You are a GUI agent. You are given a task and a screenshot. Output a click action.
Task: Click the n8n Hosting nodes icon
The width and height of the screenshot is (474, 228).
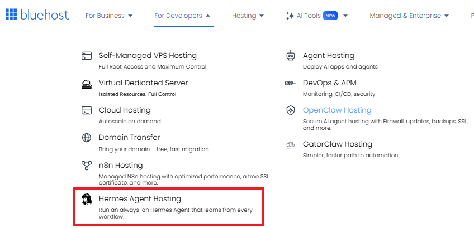(87, 165)
